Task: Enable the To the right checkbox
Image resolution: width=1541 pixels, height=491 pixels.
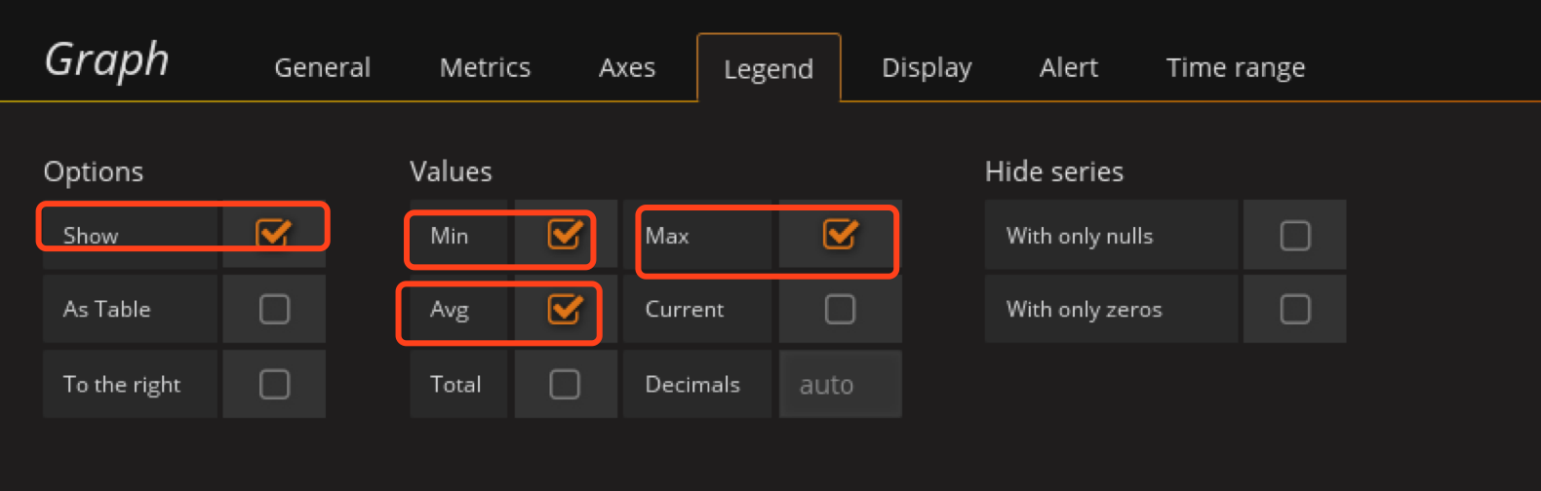Action: point(274,384)
